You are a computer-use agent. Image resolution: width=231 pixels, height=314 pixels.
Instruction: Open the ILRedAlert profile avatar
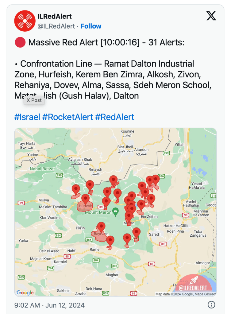coord(25,21)
